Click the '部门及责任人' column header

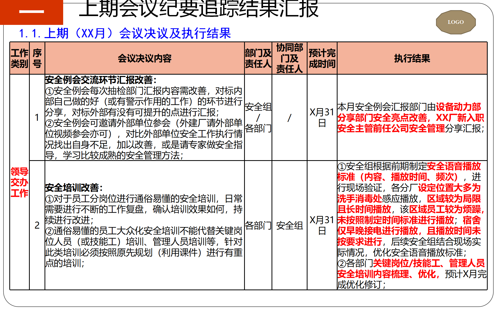point(258,58)
